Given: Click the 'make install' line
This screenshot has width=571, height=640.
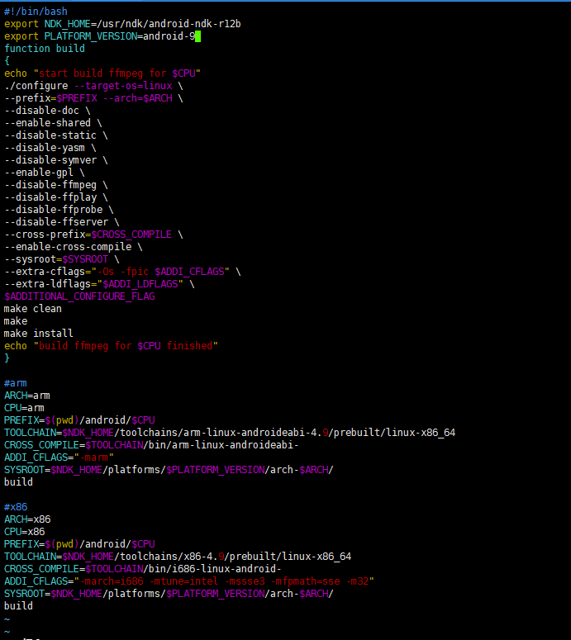Looking at the screenshot, I should (38, 334).
